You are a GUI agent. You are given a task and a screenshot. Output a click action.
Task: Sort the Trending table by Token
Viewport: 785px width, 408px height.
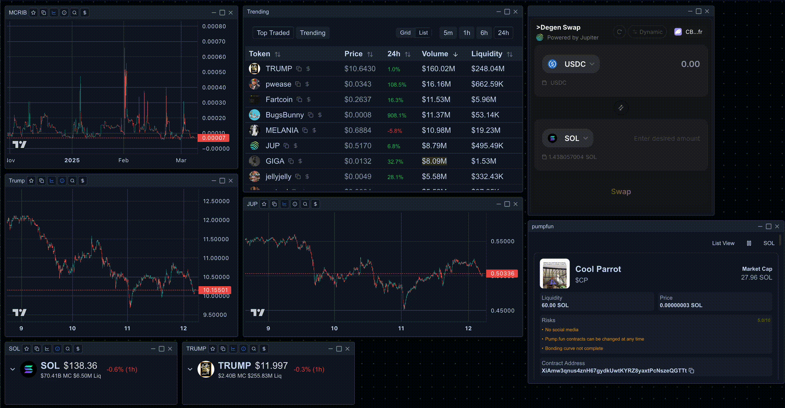point(265,54)
